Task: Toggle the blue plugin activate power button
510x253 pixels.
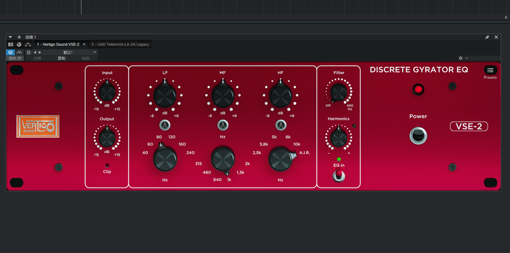Action: click(10, 52)
